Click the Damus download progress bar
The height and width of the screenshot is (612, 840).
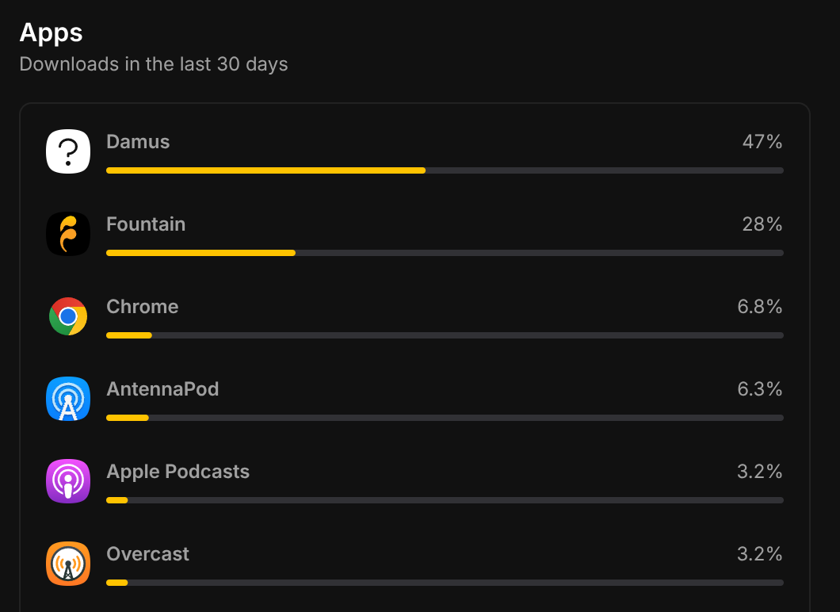[445, 170]
